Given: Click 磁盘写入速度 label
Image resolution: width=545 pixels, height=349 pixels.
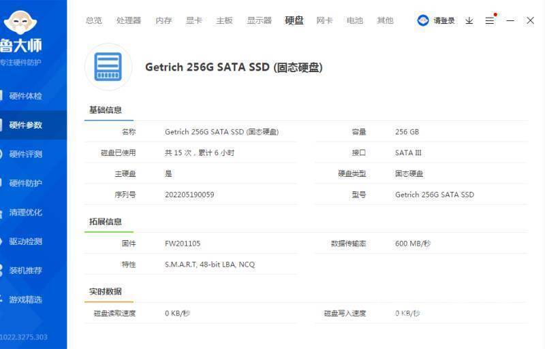Looking at the screenshot, I should [345, 313].
